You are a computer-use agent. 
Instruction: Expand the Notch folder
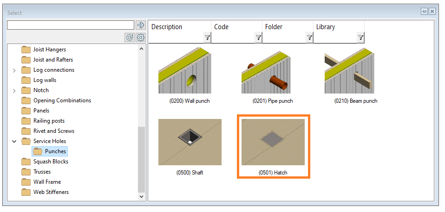click(x=14, y=90)
